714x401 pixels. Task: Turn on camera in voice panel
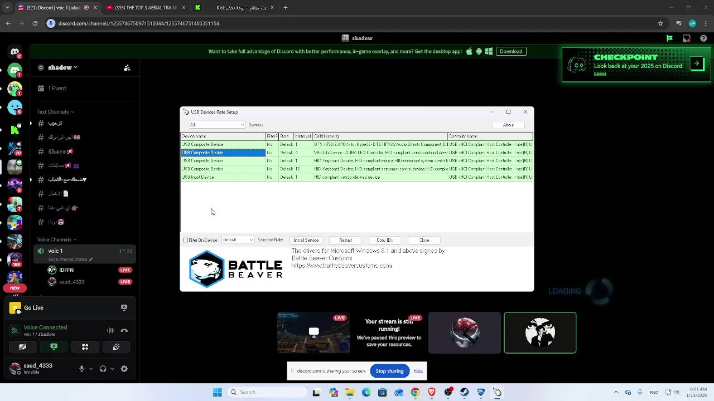(x=22, y=346)
